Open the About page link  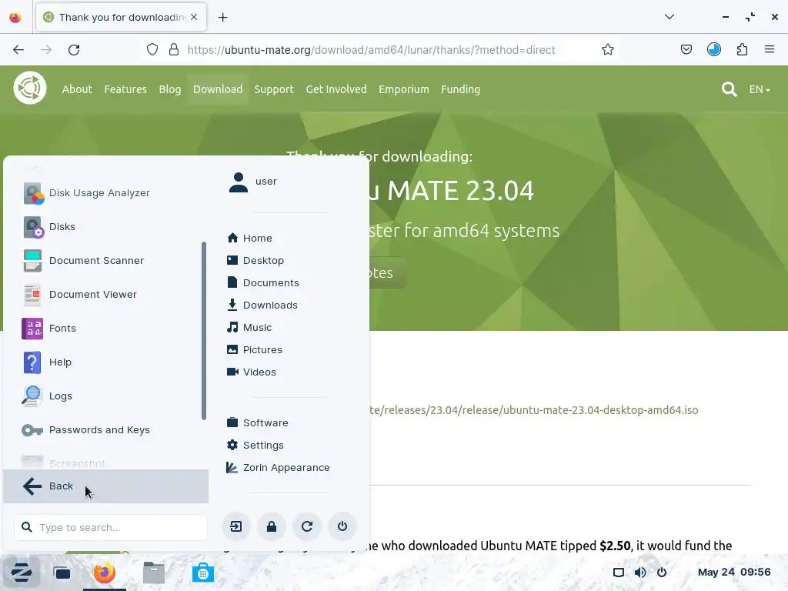click(77, 89)
